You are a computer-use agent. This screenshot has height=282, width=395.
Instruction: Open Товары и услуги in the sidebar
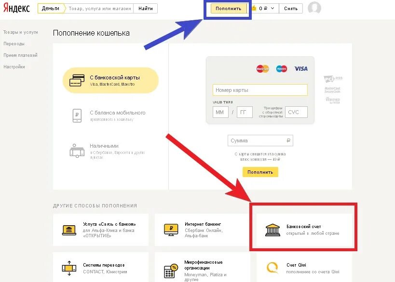coord(21,32)
